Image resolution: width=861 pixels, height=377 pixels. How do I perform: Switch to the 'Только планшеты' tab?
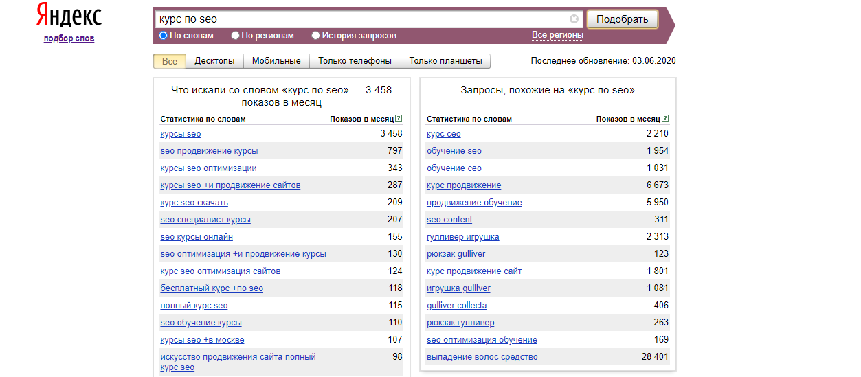point(446,61)
